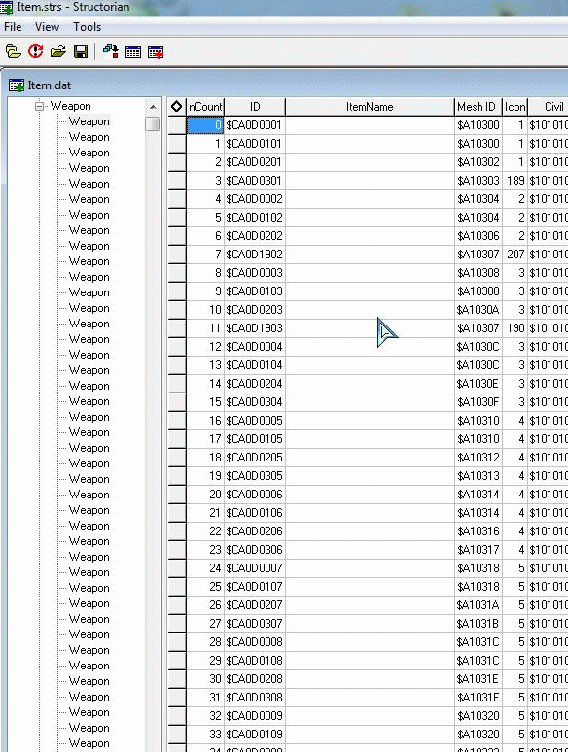This screenshot has height=752, width=568.
Task: Open the Tools menu
Action: tap(87, 27)
